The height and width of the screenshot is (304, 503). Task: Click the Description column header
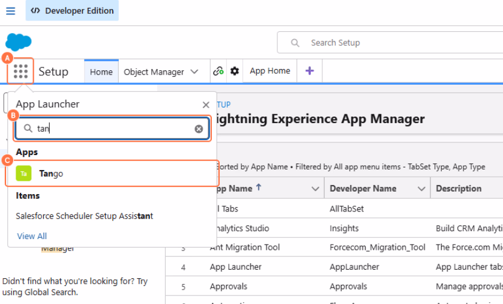tap(459, 189)
